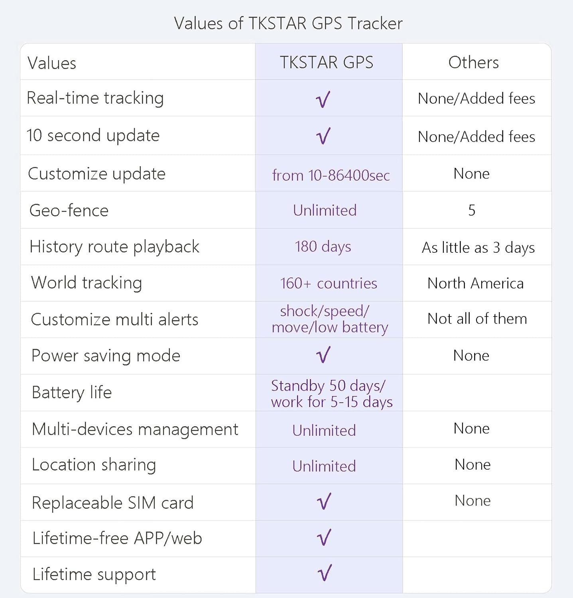Click 'Standby 50 days/work for 5-15 days' text
Viewport: 573px width, 598px height.
331,394
